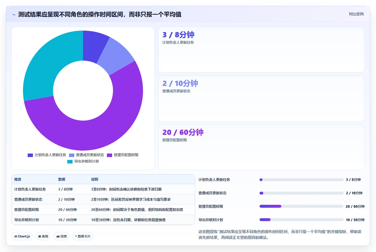
Task: Click the 对比矩阵 label in the header
Action: (x=356, y=14)
